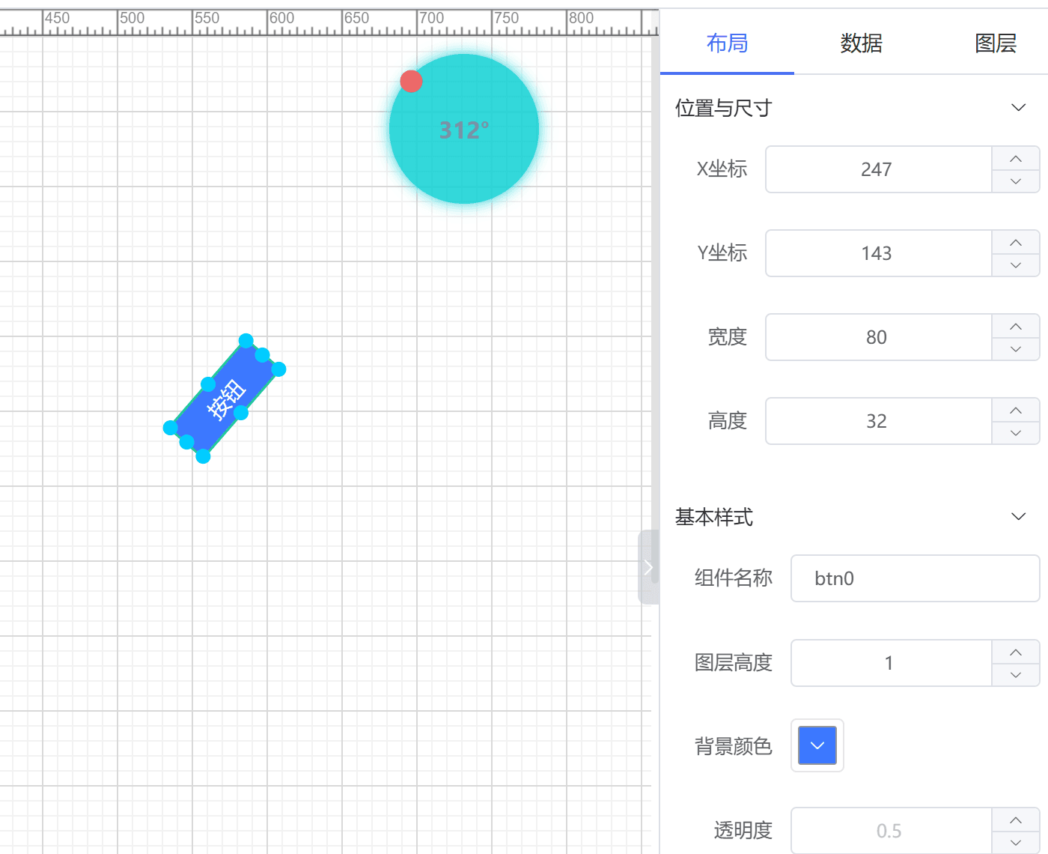Switch to the 布局 tab
Screen dimensions: 1048x854
727,43
